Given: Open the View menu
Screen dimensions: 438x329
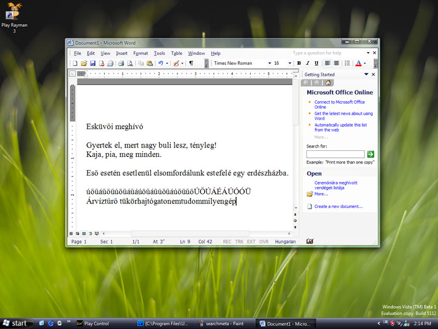Looking at the screenshot, I should point(105,53).
